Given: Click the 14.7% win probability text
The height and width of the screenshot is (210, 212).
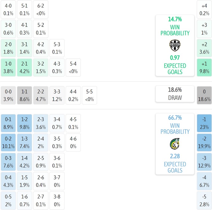Looking at the screenshot, I should click(175, 19).
